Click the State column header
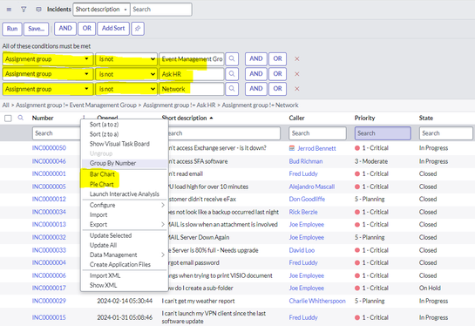The width and height of the screenshot is (475, 326). click(426, 118)
